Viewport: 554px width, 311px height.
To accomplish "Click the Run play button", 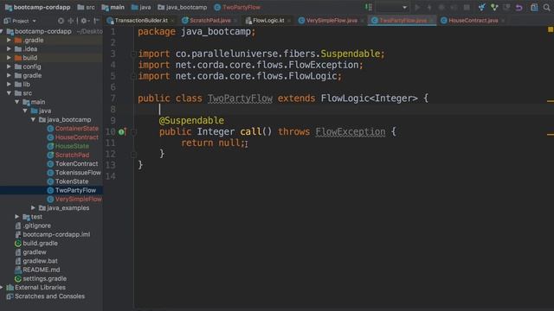I will (417, 8).
